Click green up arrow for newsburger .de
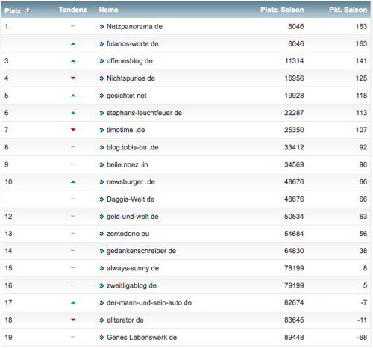This screenshot has width=373, height=348. point(73,182)
